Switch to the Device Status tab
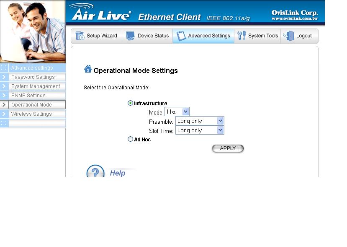The width and height of the screenshot is (347, 247). pos(147,36)
